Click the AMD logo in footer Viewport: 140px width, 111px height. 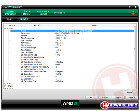click(70, 103)
